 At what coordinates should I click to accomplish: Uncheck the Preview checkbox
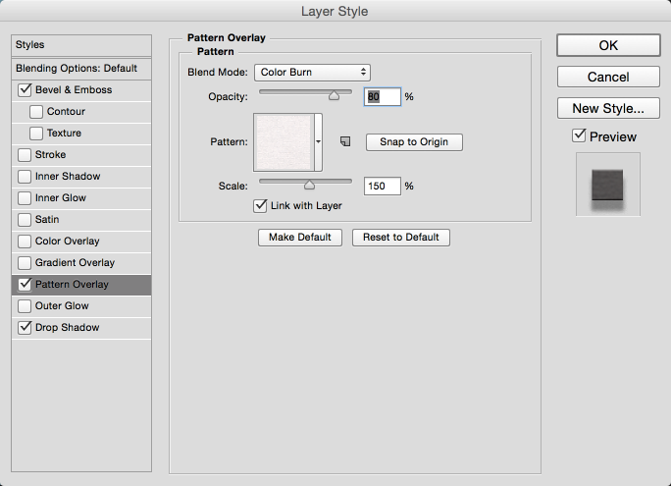[x=579, y=136]
